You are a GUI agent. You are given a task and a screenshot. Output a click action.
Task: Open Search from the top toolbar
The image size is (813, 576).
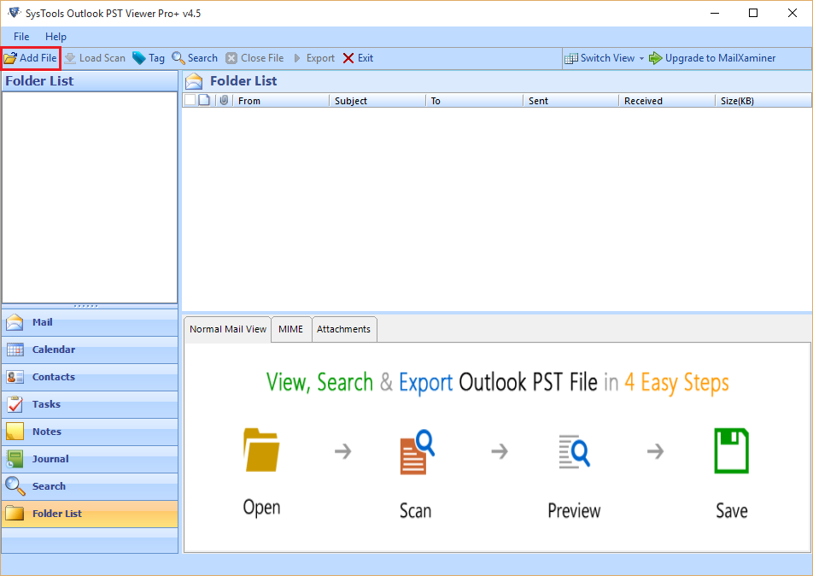[x=195, y=58]
